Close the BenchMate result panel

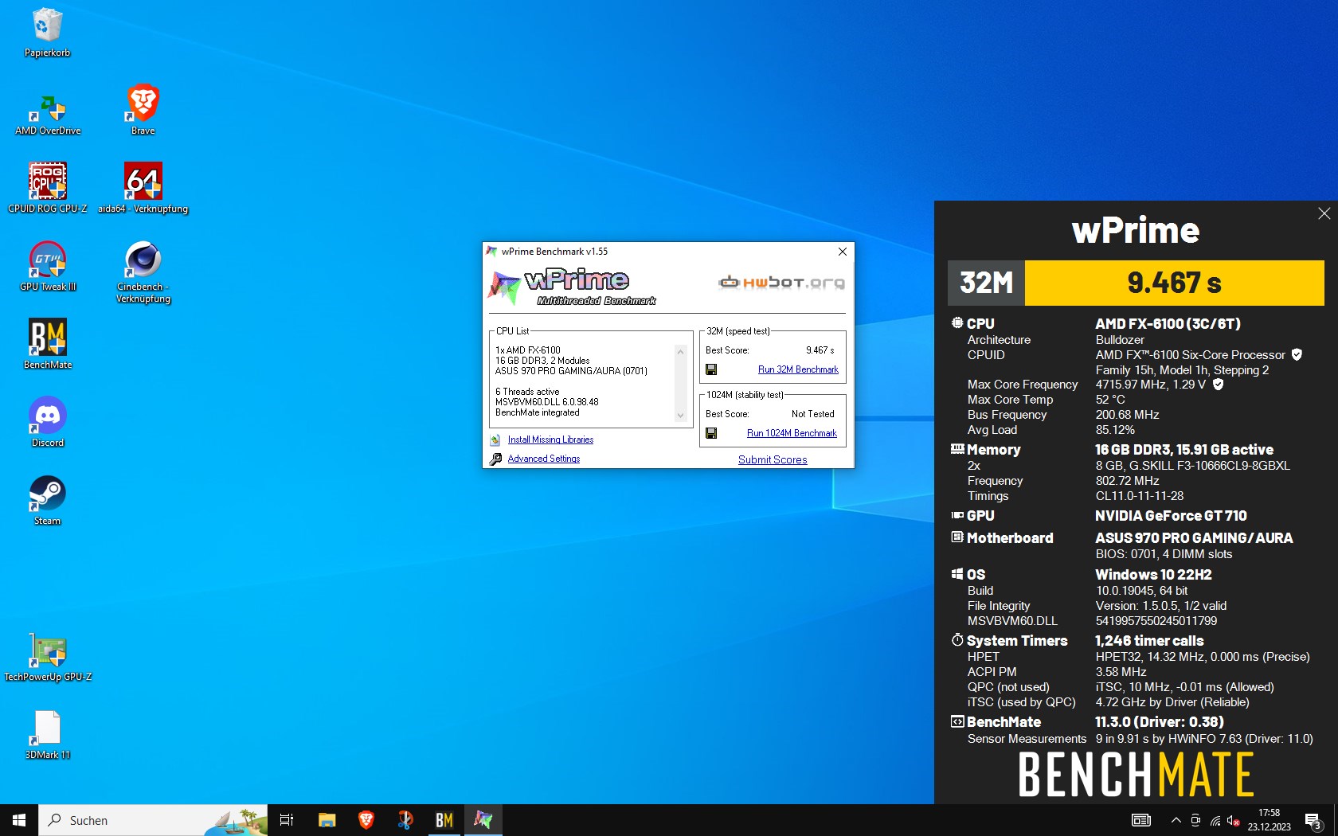pyautogui.click(x=1324, y=213)
